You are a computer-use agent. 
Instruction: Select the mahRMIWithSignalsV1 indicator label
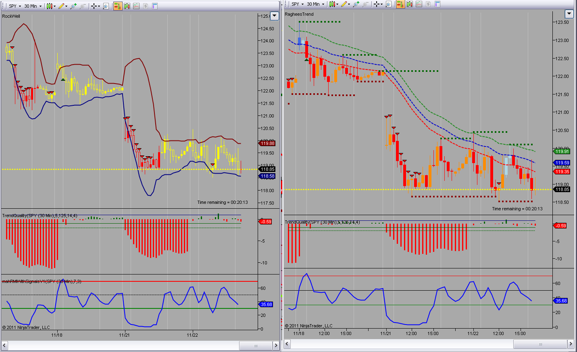[x=42, y=281]
